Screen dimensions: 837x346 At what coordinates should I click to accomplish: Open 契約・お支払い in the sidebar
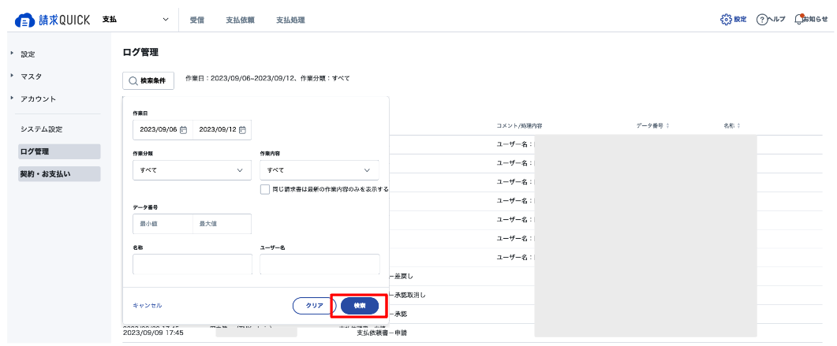pos(59,174)
